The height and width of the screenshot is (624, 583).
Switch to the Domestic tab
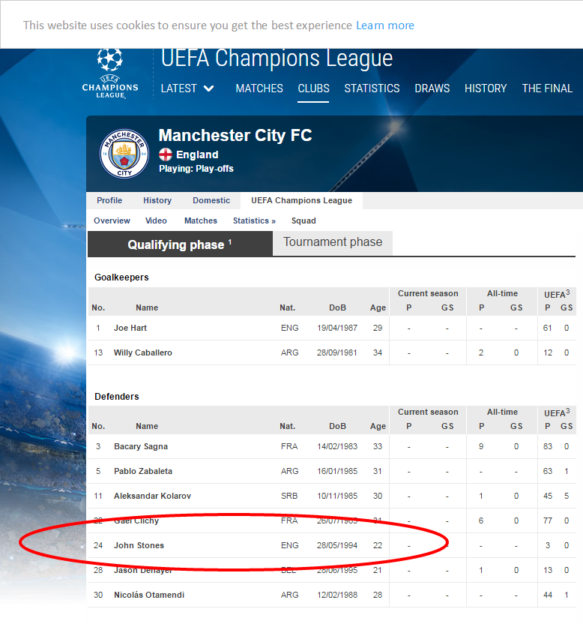point(211,200)
